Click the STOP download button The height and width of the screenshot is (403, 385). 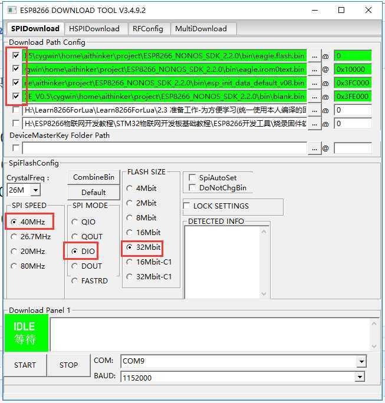tap(68, 365)
